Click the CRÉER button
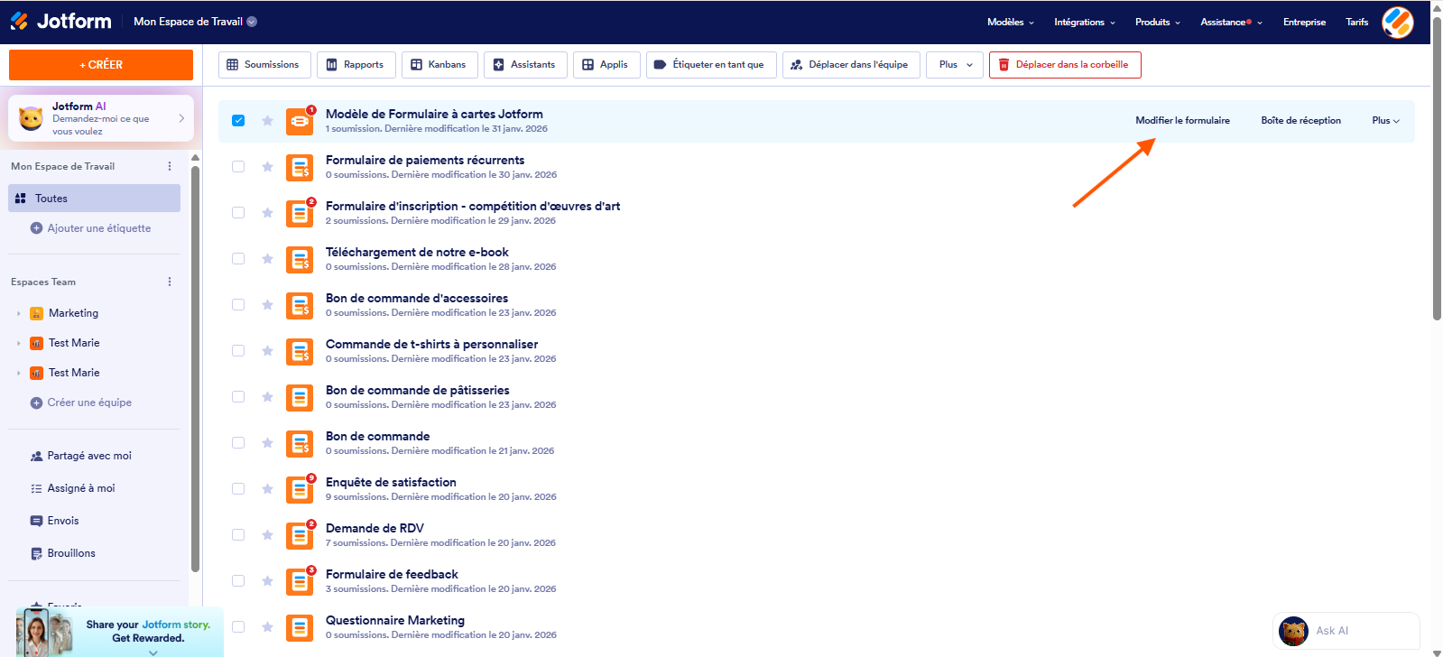Screen dimensions: 1443x657 (x=101, y=65)
